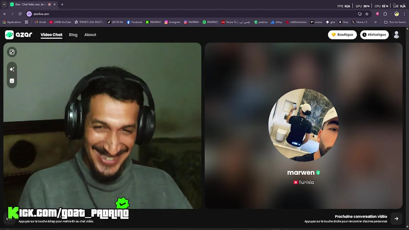Open the Gmail bookmark
Screen dimensions: 409x230
click(40, 22)
